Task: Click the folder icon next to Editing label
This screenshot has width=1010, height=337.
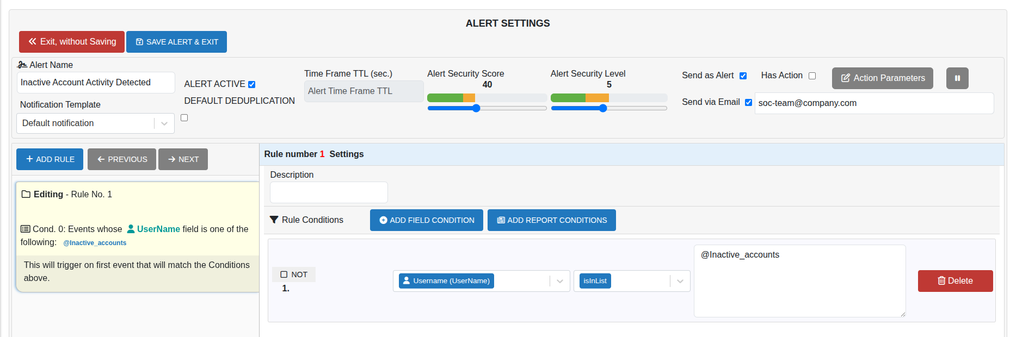Action: click(25, 194)
